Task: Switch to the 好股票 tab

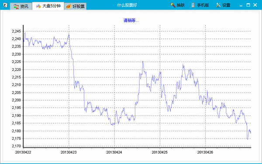Action: click(76, 7)
